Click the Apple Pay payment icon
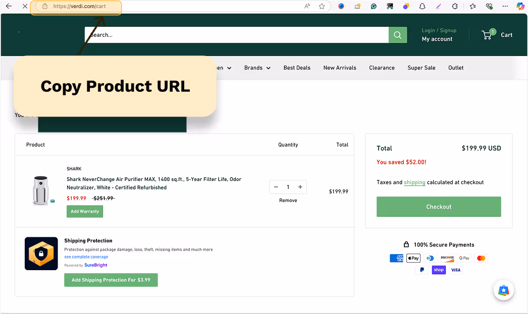Image resolution: width=528 pixels, height=314 pixels. click(413, 258)
